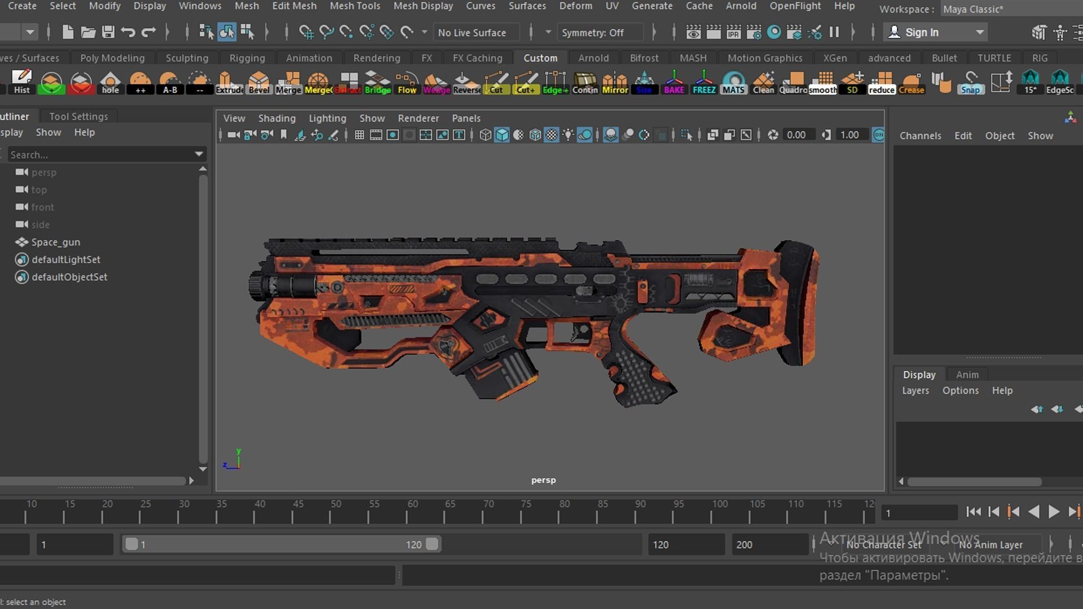
Task: Click the Undo arrow icon
Action: pyautogui.click(x=129, y=32)
